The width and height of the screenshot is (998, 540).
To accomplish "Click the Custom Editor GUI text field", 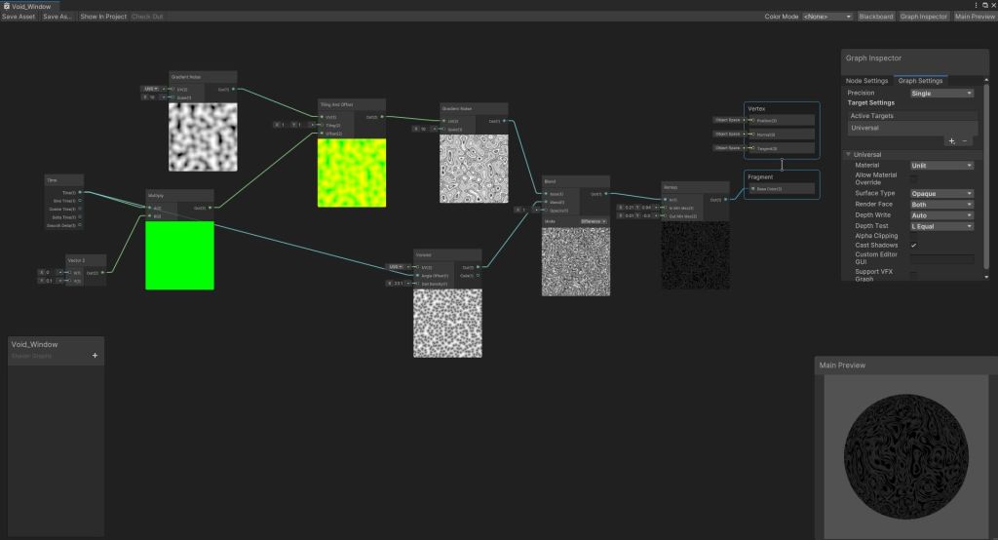I will [x=941, y=259].
